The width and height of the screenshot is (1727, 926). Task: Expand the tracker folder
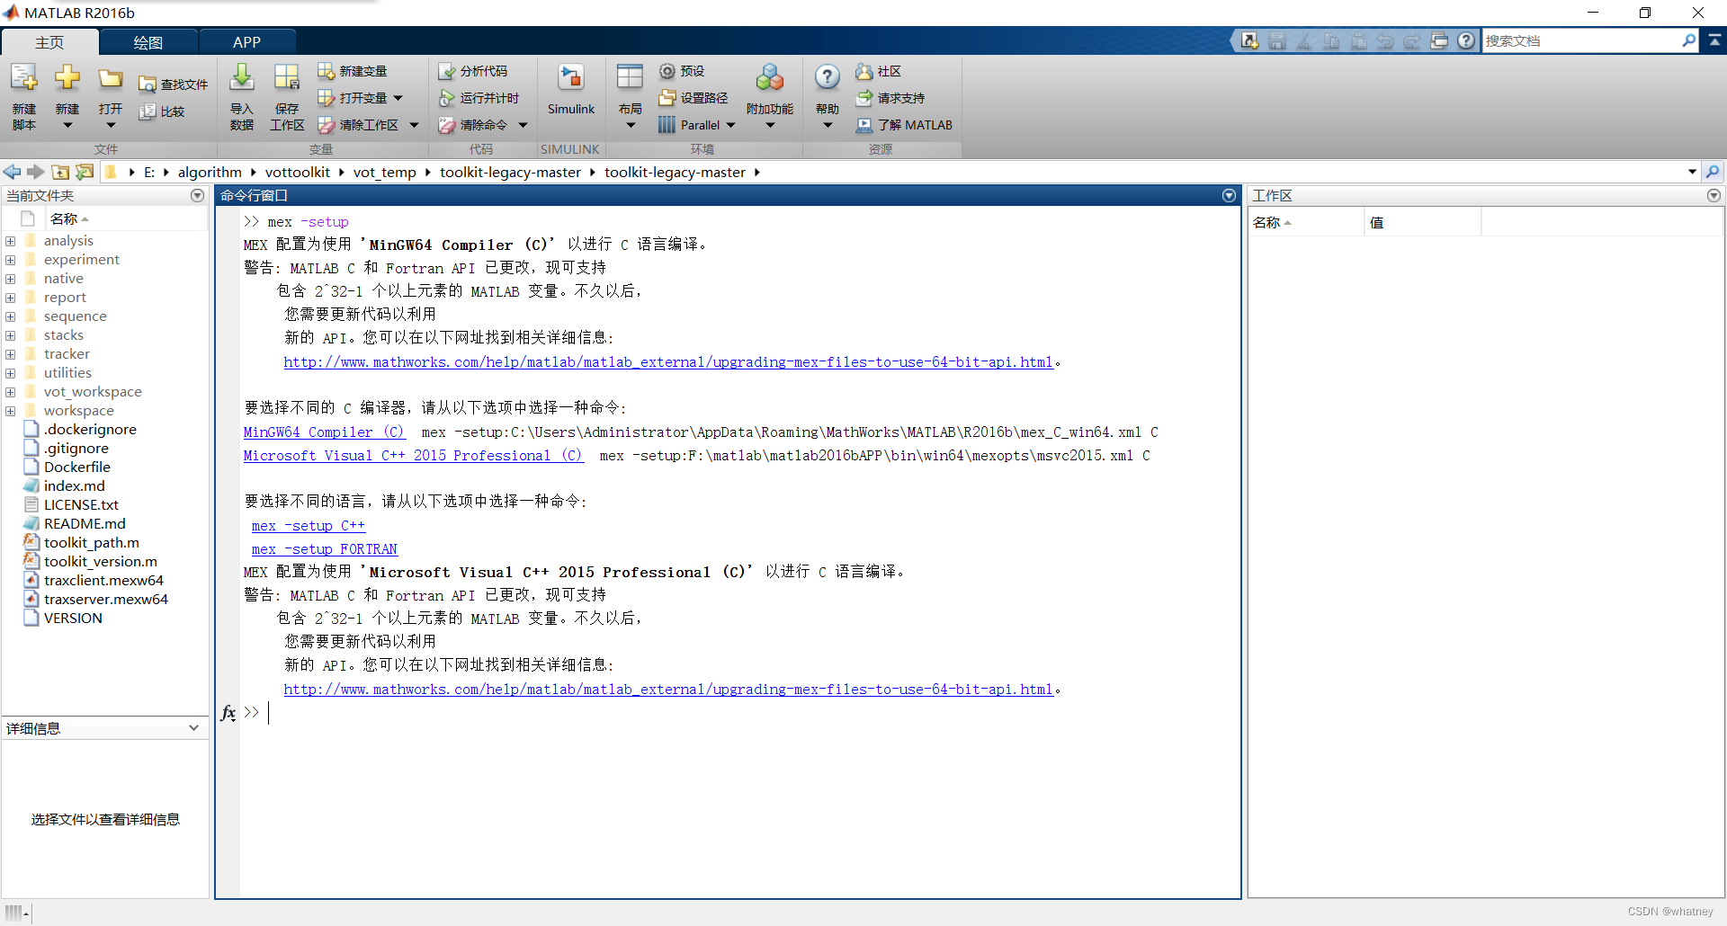tap(10, 354)
